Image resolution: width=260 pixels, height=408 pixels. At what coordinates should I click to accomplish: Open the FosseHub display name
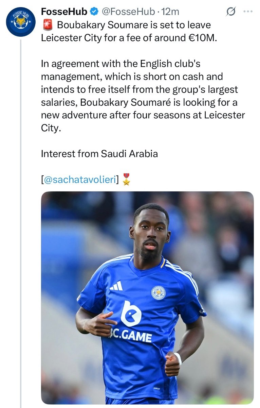pos(64,12)
